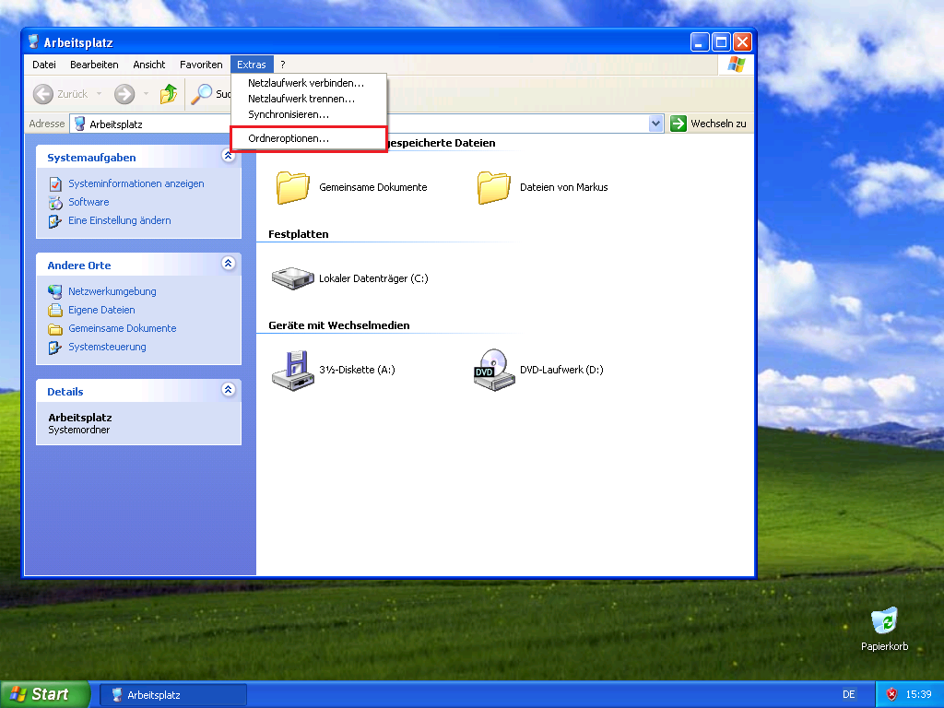The image size is (944, 708).
Task: Go up one folder level icon
Action: pyautogui.click(x=169, y=94)
